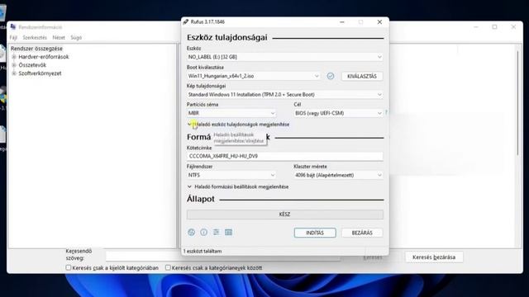
Task: Open the Rufus log viewer icon
Action: [228, 232]
